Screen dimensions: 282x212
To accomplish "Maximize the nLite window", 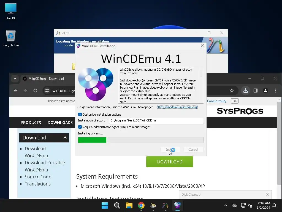I will (x=209, y=33).
